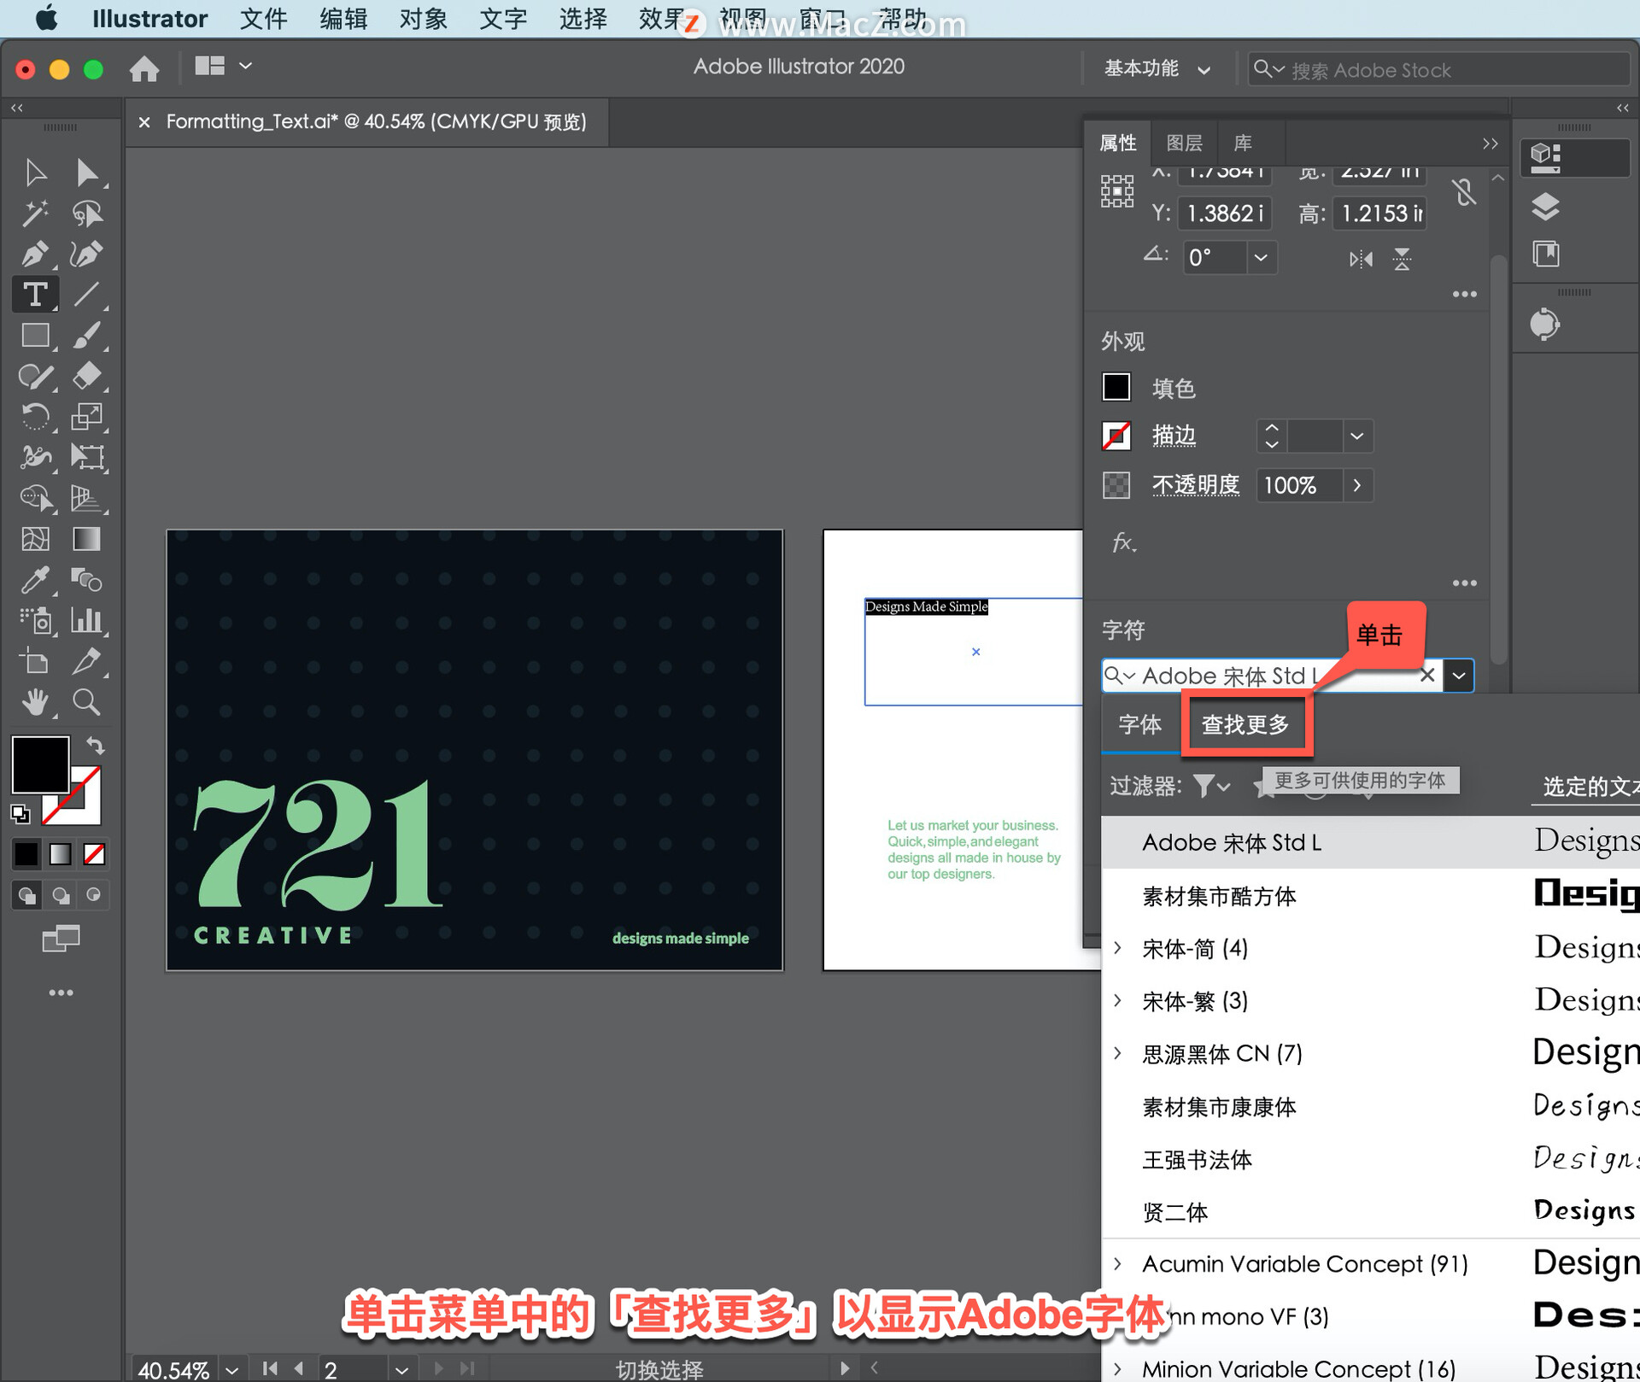The height and width of the screenshot is (1382, 1640).
Task: Open the 描边 stroke swatch
Action: (x=1116, y=436)
